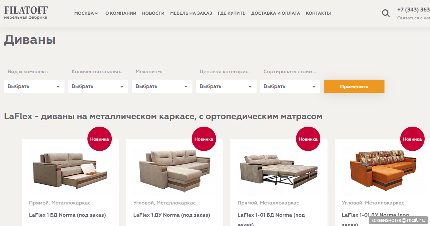Click the Новинка badge on LaFlex 1 ДУ Norma
The image size is (430, 226).
coord(204,139)
